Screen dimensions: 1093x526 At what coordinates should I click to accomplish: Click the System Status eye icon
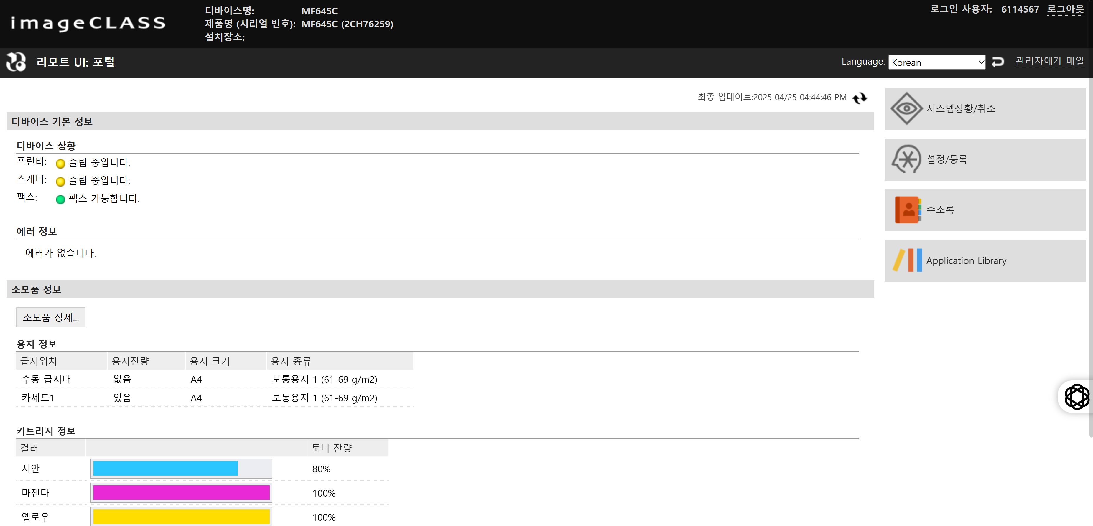(x=906, y=109)
